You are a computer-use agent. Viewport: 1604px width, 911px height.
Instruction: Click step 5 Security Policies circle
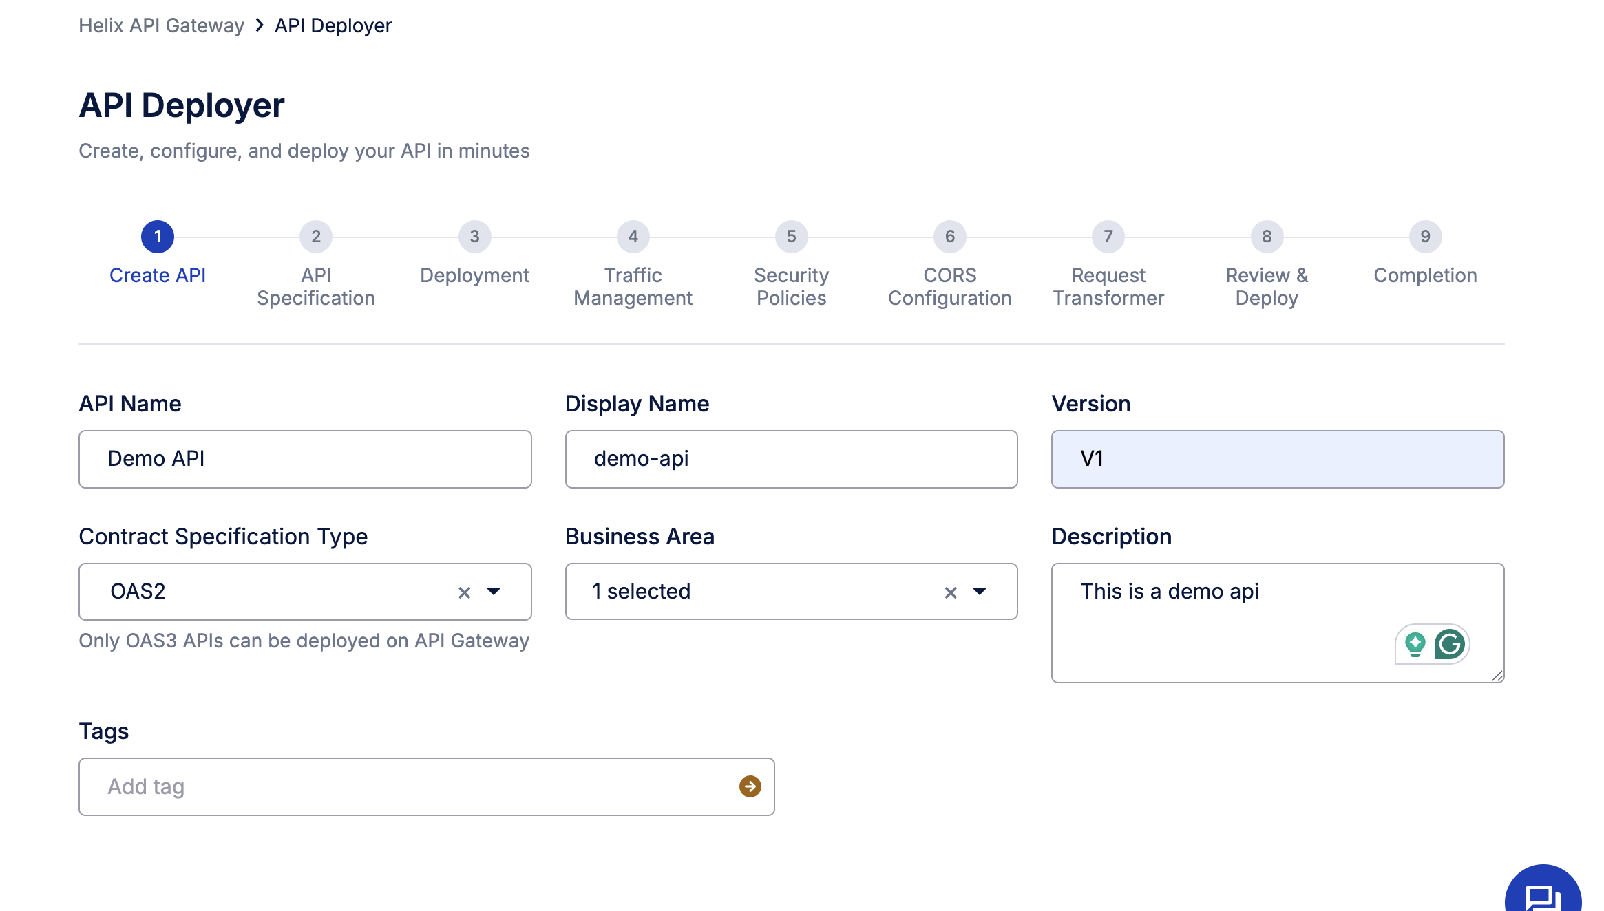[x=790, y=236]
